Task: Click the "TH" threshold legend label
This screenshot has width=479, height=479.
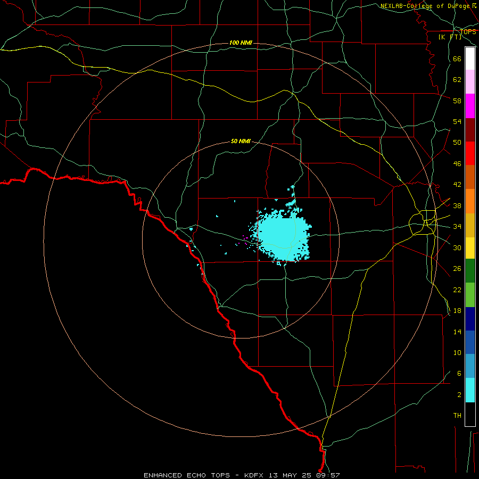Action: pyautogui.click(x=457, y=416)
